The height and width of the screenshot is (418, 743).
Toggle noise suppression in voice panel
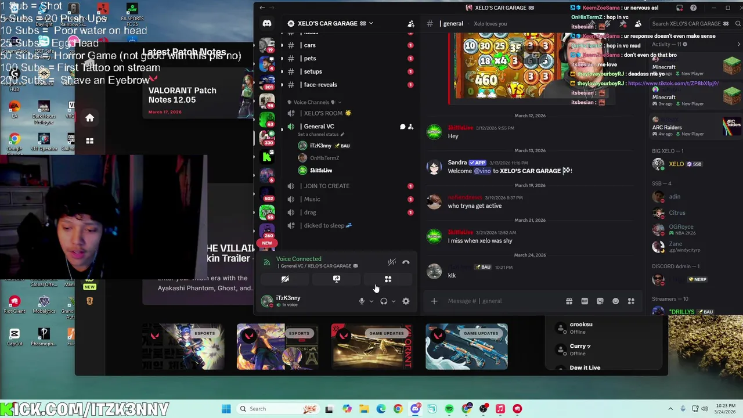point(392,262)
